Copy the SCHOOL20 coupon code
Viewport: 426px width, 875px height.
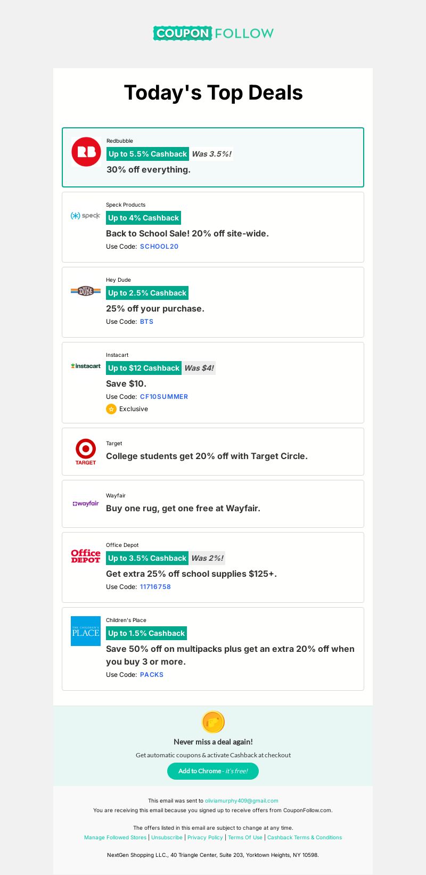coord(159,247)
